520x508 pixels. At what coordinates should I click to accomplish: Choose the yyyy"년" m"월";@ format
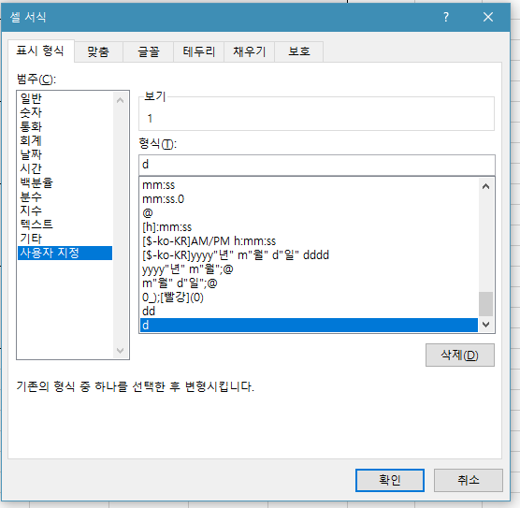309,269
